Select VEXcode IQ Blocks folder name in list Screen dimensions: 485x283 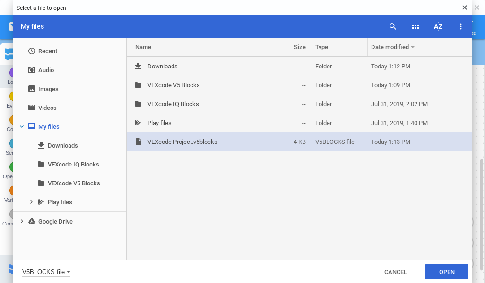point(173,104)
